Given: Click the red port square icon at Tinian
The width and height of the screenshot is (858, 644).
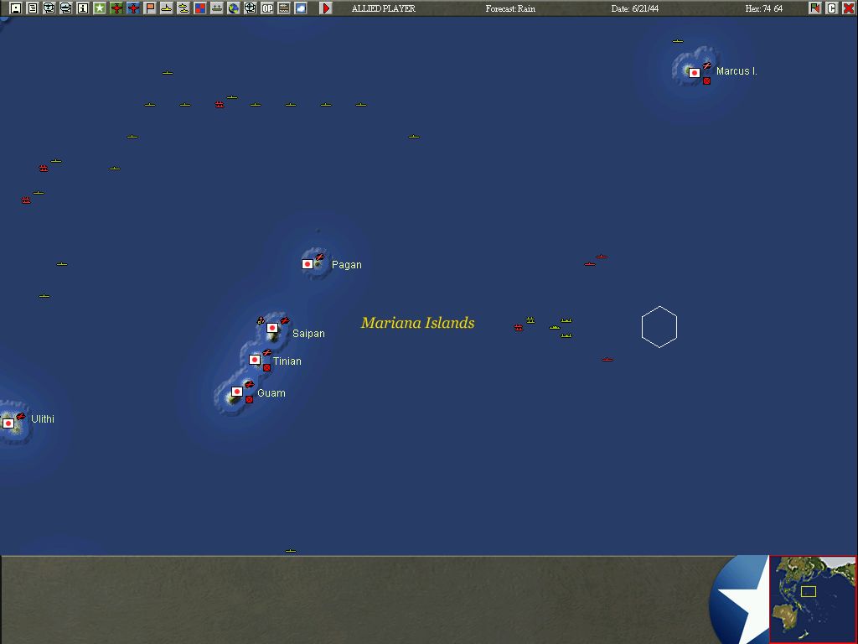Looking at the screenshot, I should tap(267, 368).
